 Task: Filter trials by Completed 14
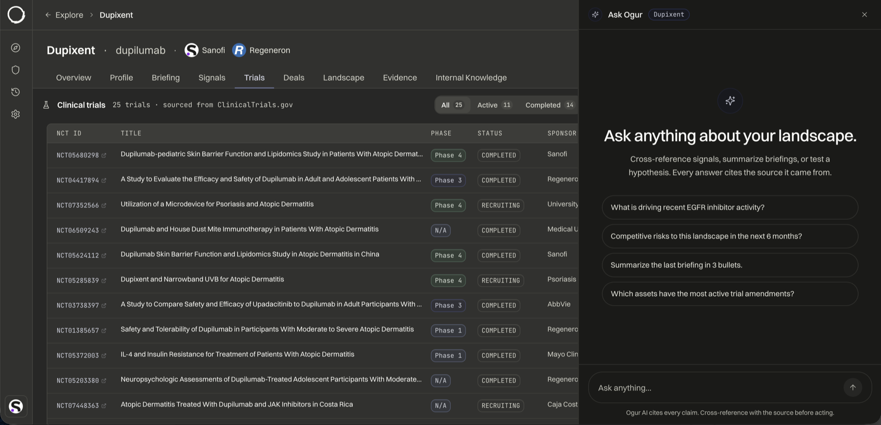pos(550,105)
